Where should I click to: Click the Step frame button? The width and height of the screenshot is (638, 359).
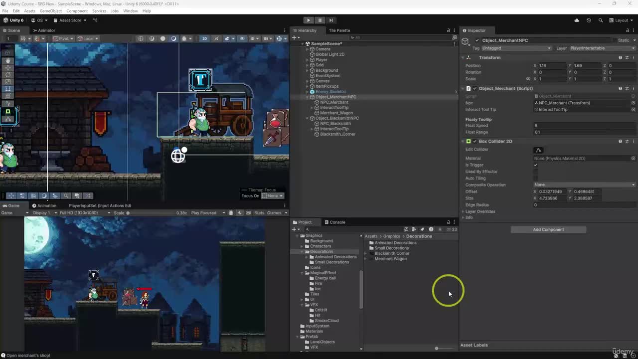331,20
